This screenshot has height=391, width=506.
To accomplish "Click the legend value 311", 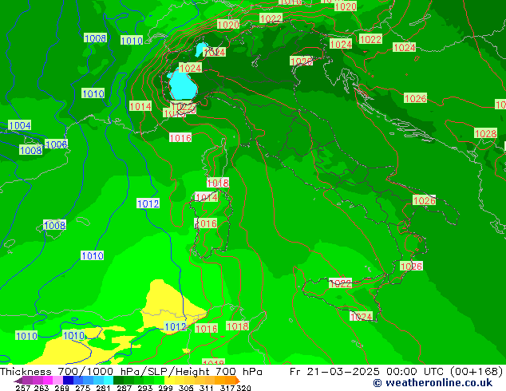I will pyautogui.click(x=207, y=388).
